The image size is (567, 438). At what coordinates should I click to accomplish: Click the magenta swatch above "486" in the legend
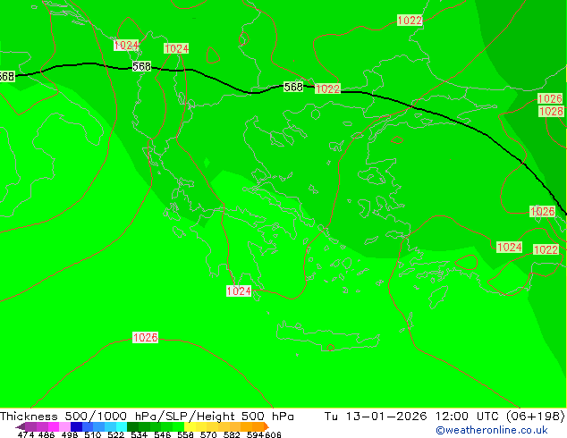tap(54, 426)
